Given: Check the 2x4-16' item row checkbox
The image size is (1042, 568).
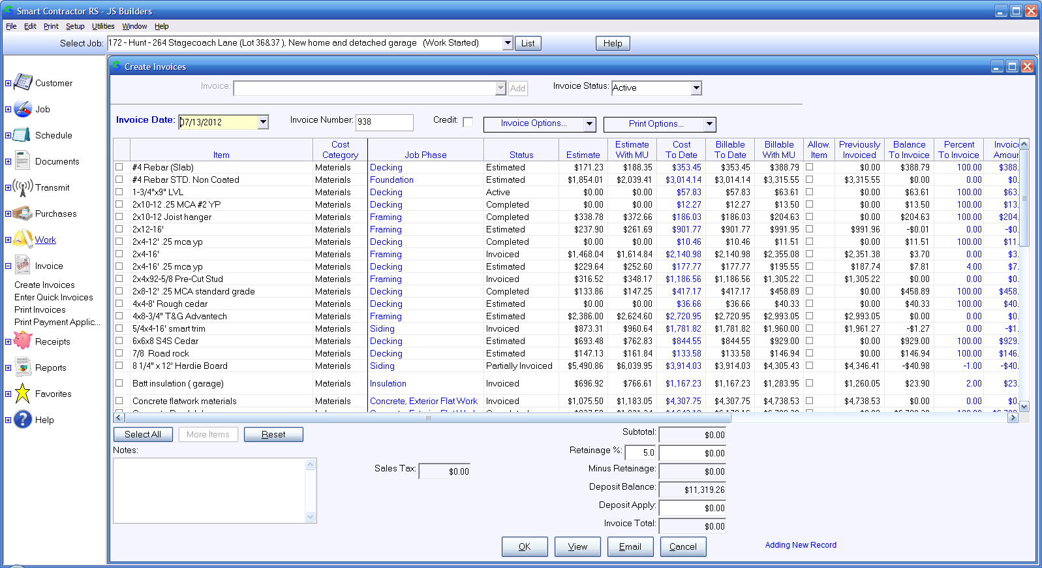Looking at the screenshot, I should coord(119,254).
